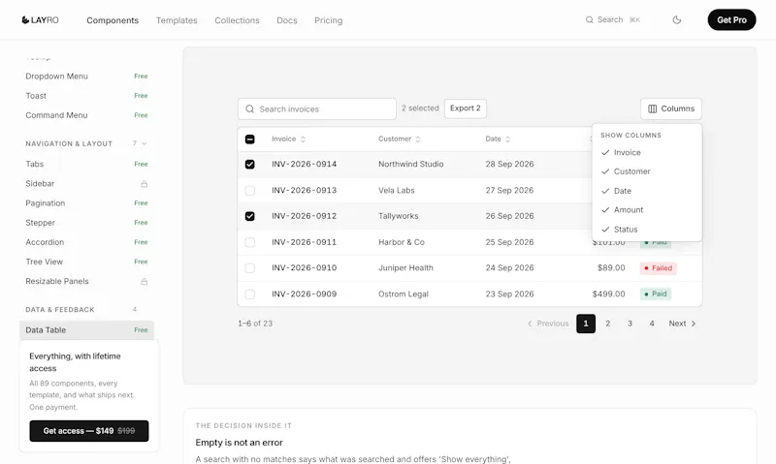Click date 25 Sep 2026
The width and height of the screenshot is (776, 464).
tap(510, 242)
